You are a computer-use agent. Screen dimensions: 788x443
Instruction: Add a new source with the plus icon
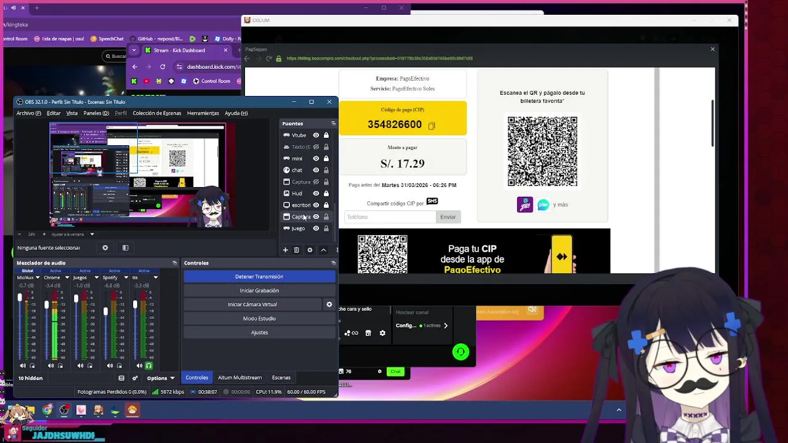coord(285,250)
